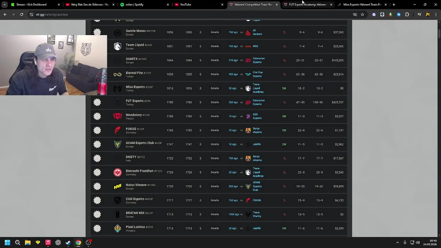Open Steam from the taskbar
Screen dimensions: 441x248
[68, 242]
